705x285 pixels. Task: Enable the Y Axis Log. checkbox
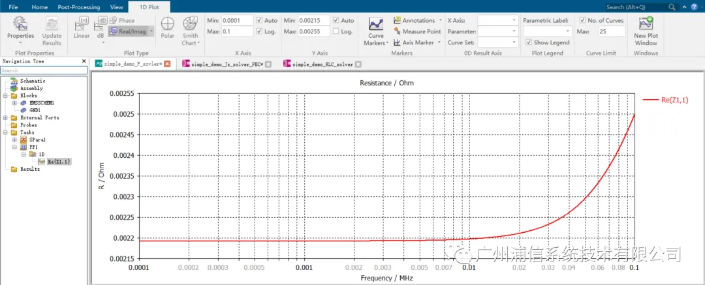point(336,31)
